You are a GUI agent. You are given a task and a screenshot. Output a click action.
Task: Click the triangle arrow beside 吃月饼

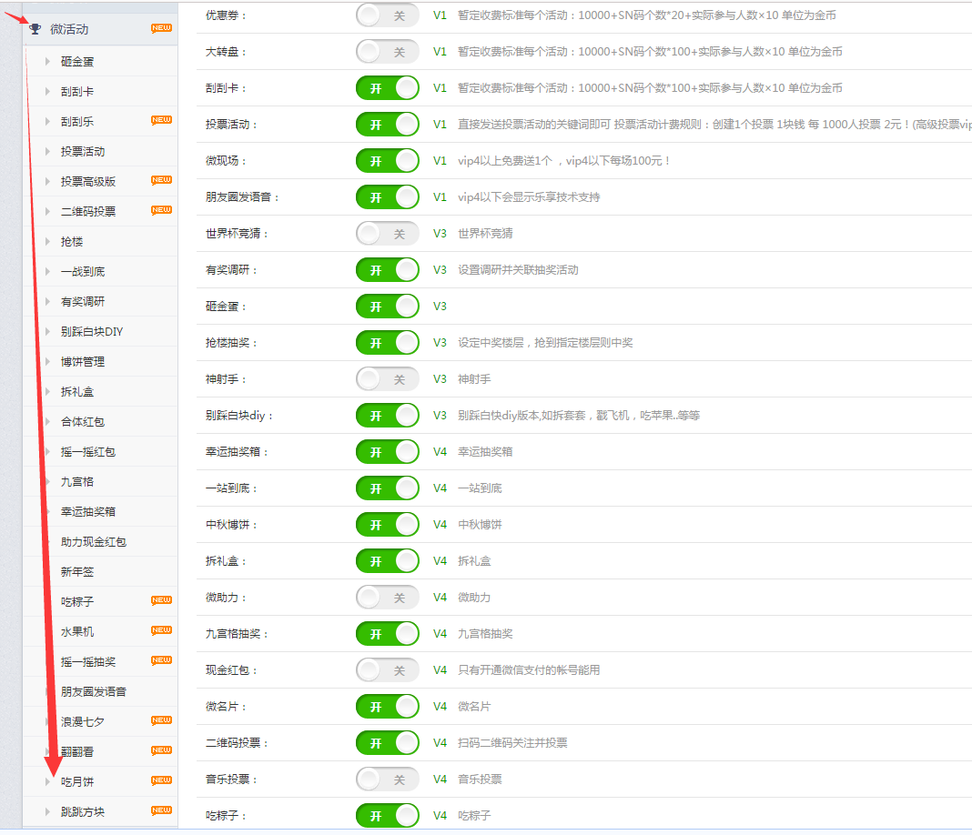(x=47, y=781)
